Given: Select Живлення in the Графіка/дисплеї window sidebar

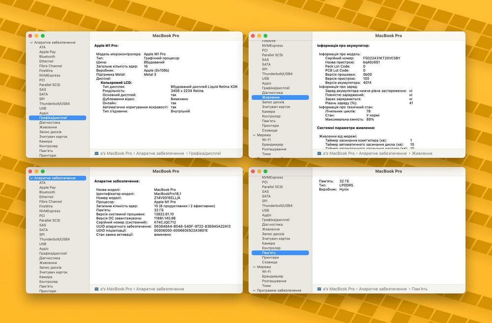Looking at the screenshot, I should (x=48, y=128).
